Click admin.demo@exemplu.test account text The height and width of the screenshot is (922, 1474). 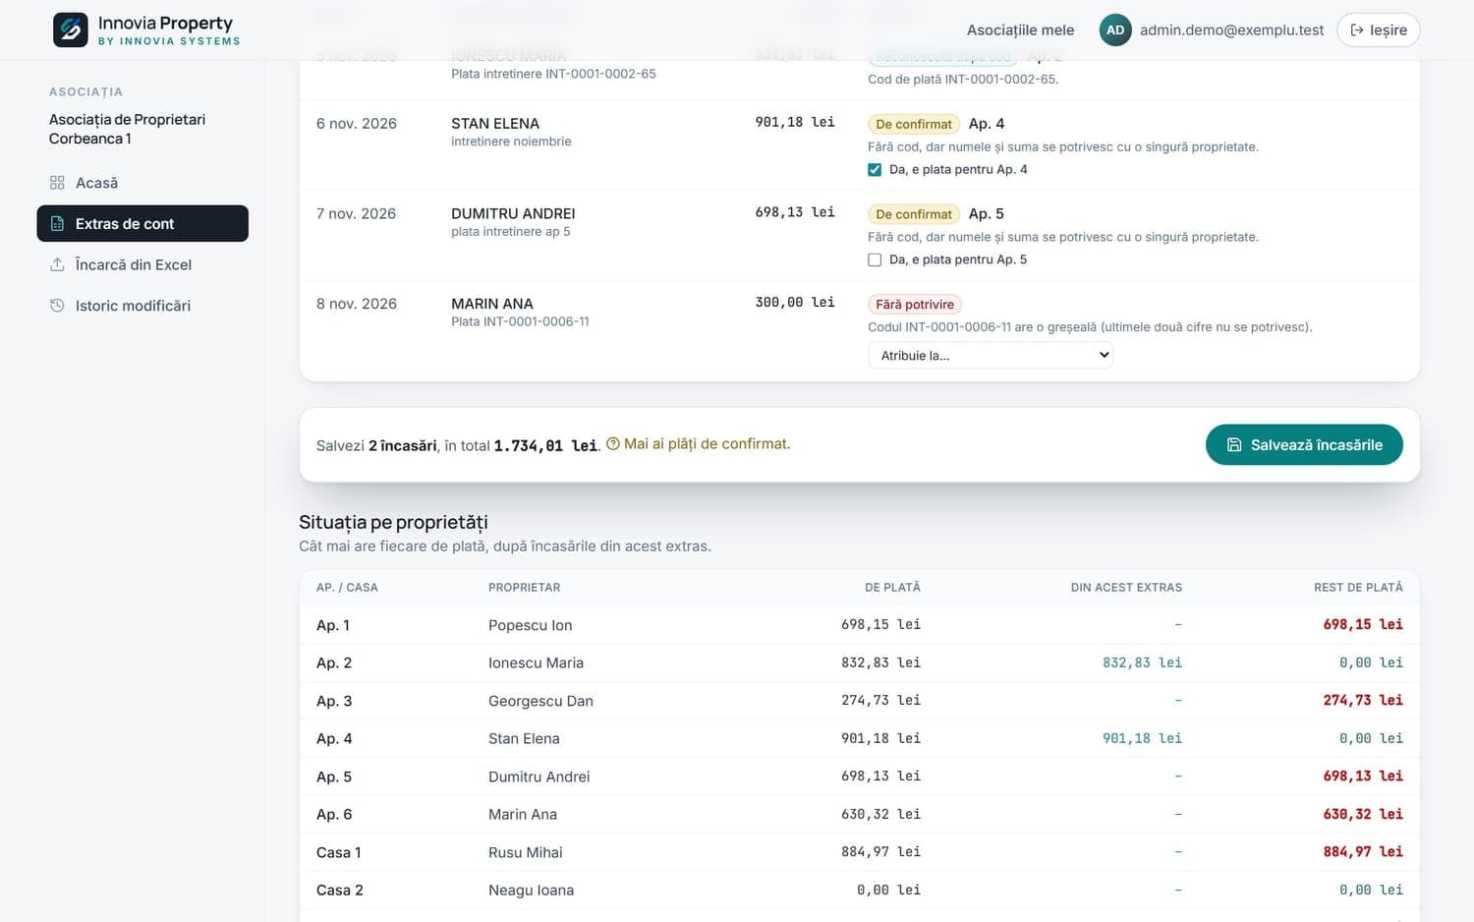coord(1232,30)
